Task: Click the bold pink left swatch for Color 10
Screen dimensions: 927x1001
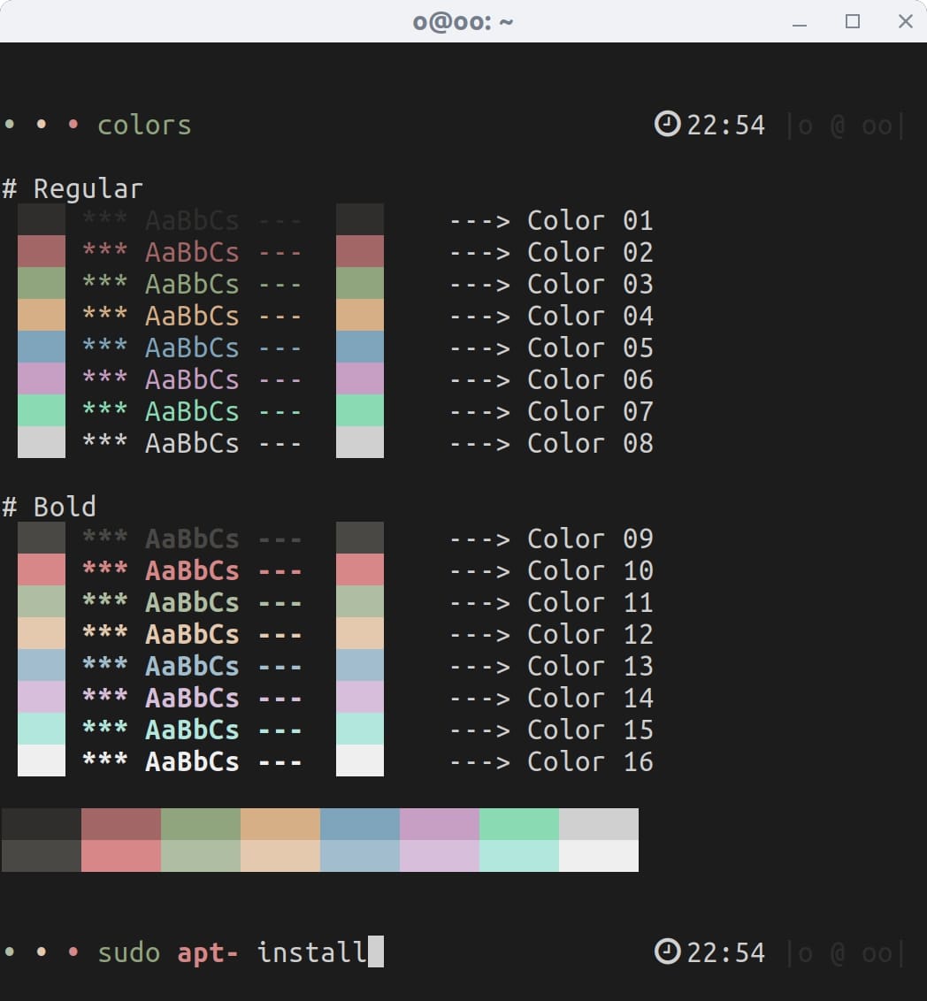Action: pyautogui.click(x=42, y=569)
